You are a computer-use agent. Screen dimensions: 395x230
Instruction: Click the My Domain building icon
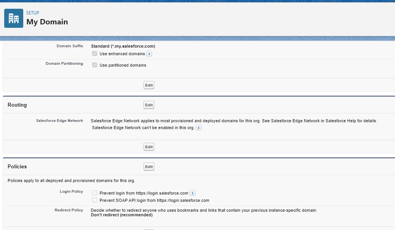(x=14, y=18)
